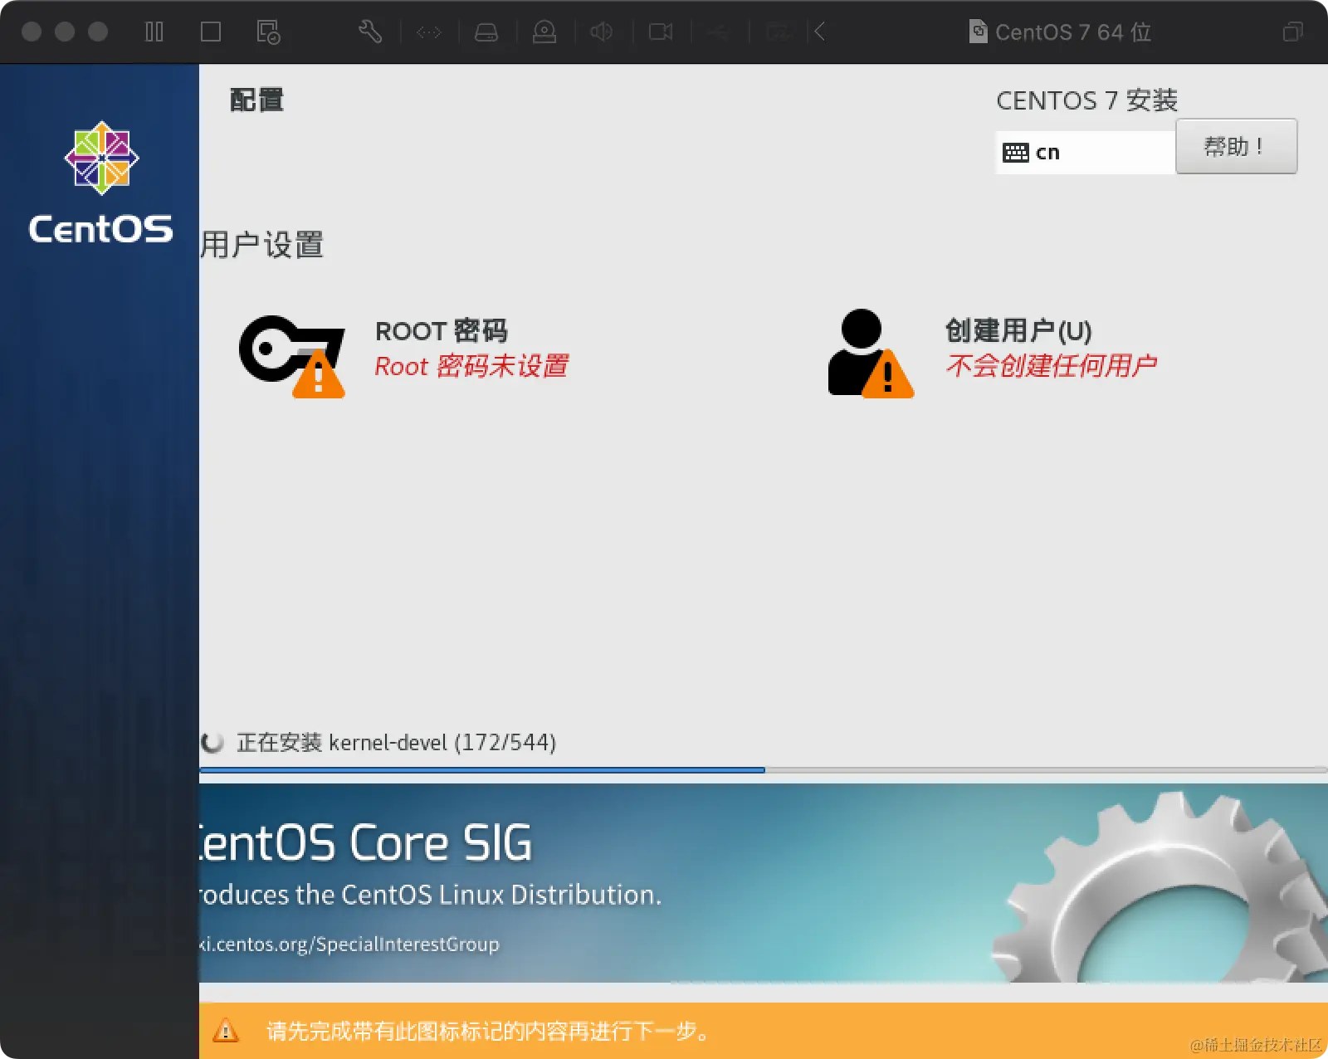Collapse toolbar with left chevron

coord(820,32)
